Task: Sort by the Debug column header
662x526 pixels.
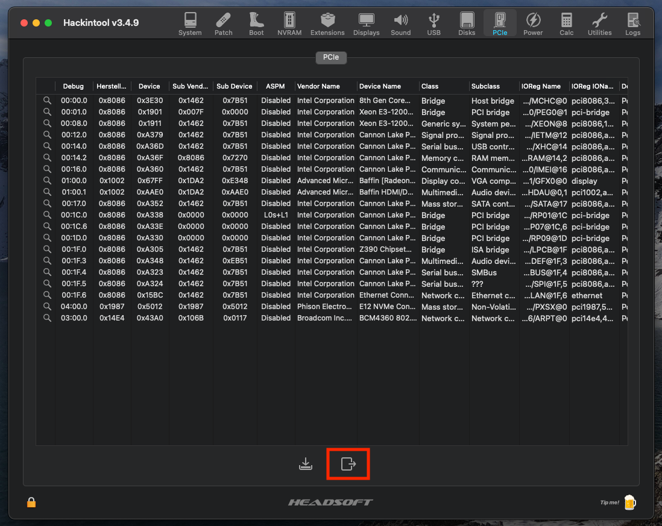Action: pyautogui.click(x=74, y=86)
